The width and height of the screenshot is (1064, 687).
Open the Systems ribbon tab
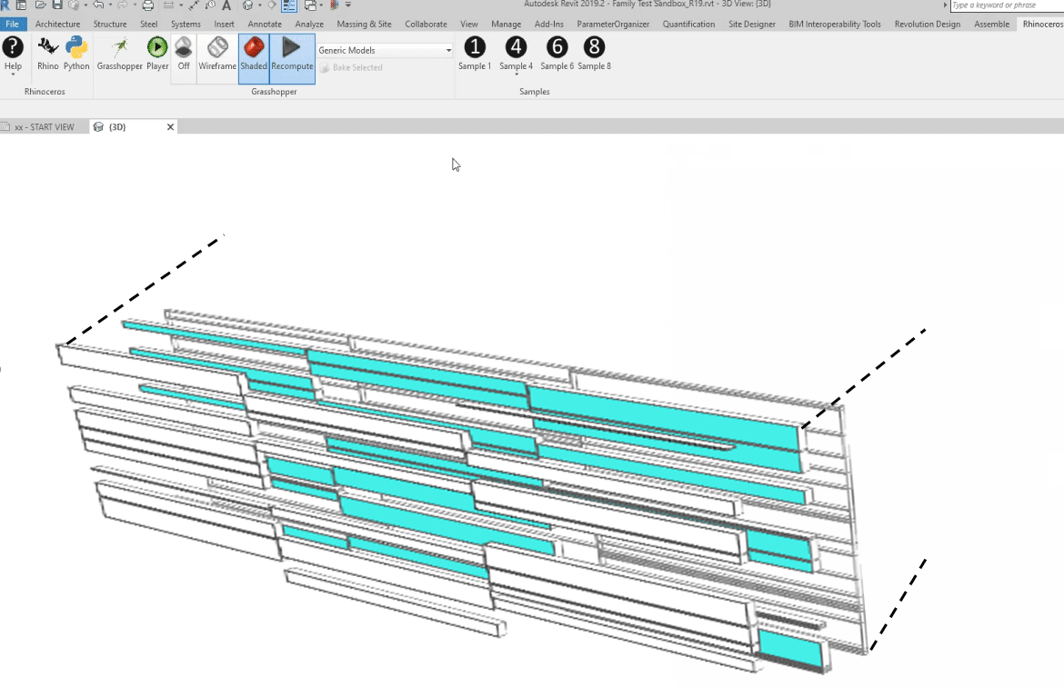(x=186, y=24)
